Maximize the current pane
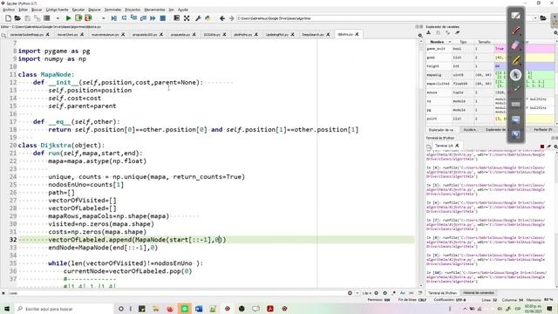Screen dimensions: 558x314 coord(176,18)
